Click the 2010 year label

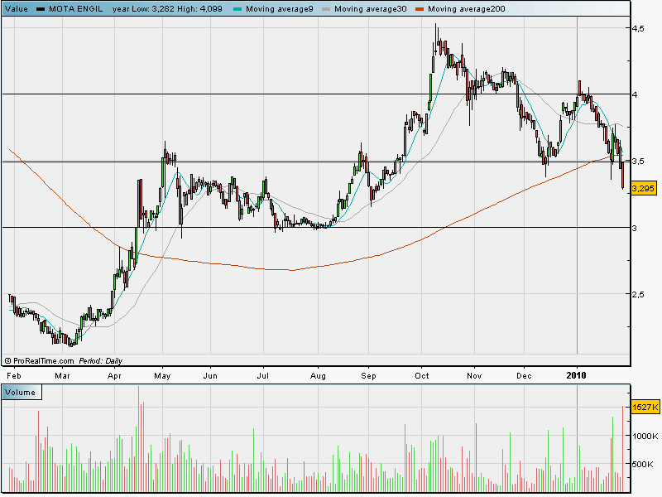577,375
